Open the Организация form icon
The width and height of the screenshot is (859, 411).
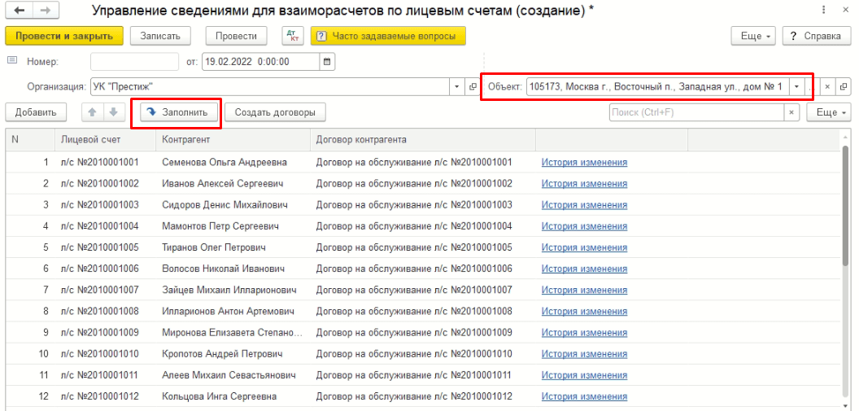pos(472,86)
